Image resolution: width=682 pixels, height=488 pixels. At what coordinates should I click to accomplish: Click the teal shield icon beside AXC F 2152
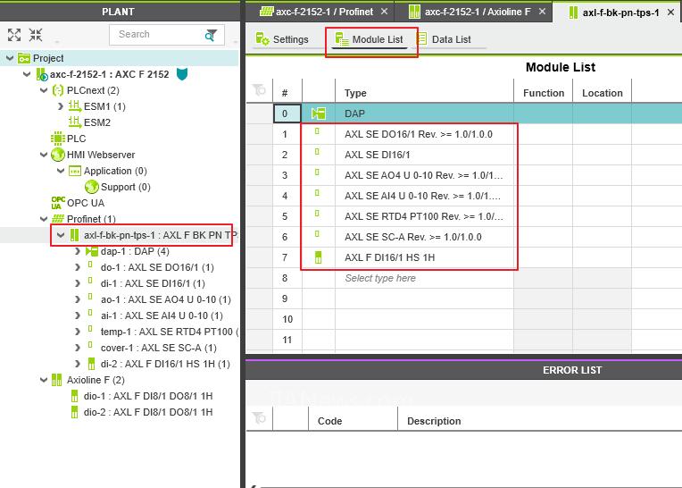[x=182, y=74]
